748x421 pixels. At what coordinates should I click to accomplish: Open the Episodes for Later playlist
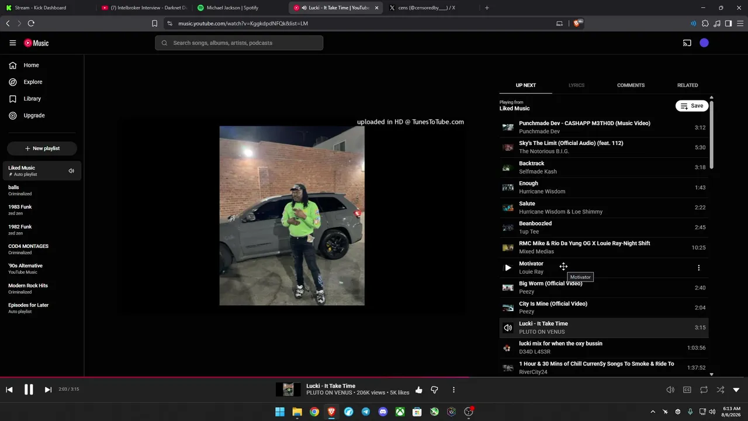click(42, 308)
